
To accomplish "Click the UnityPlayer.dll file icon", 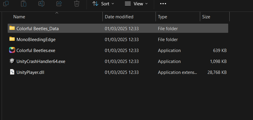I will (x=12, y=72).
